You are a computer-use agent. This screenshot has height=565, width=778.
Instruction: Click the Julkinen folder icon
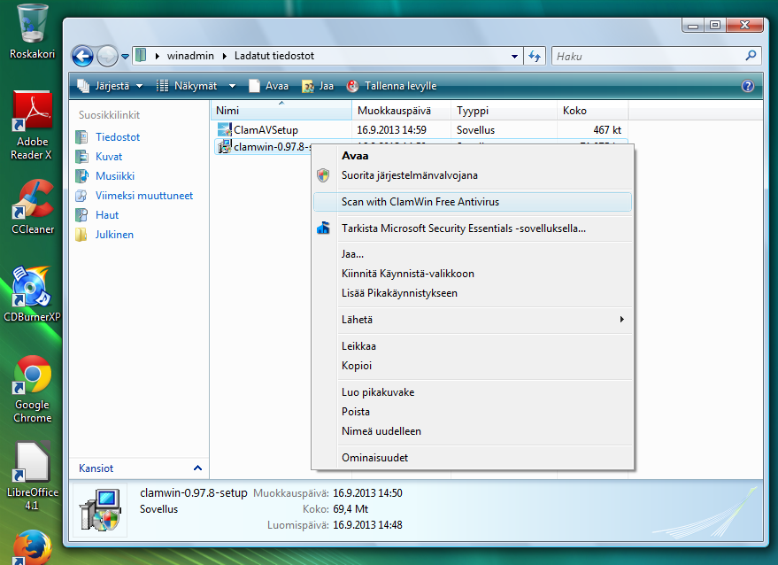tap(81, 235)
